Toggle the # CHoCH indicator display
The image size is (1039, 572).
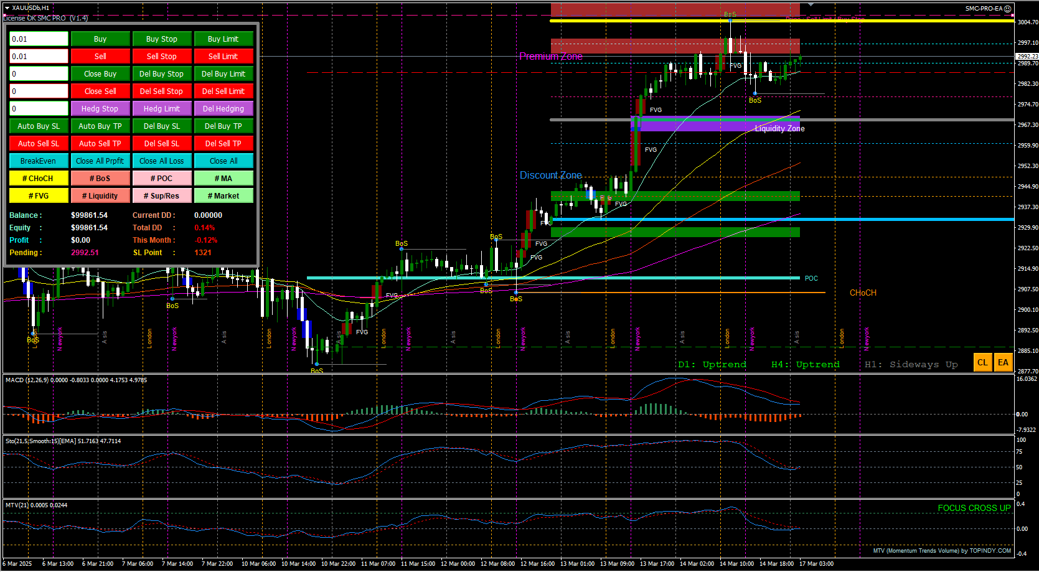pos(39,179)
